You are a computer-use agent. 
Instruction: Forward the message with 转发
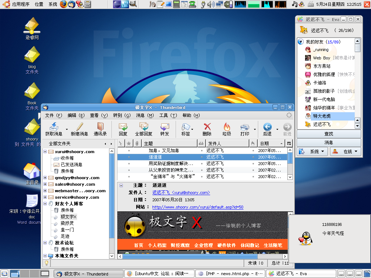pos(165,129)
